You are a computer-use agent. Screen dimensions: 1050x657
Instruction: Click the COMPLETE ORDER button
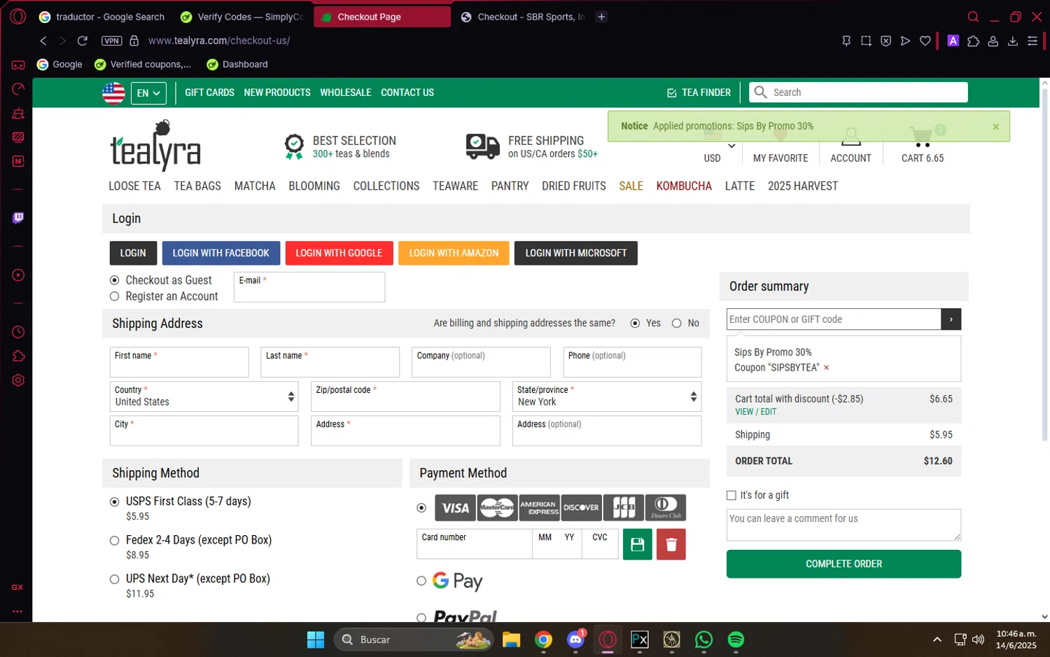click(843, 564)
